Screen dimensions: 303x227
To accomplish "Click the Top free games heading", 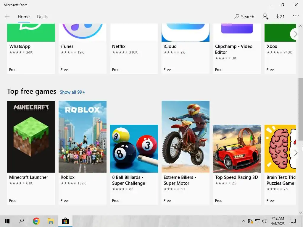I will [x=32, y=91].
